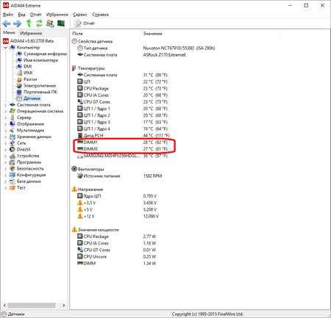Click the Back navigation arrow
Image resolution: width=331 pixels, height=318 pixels.
[x=7, y=24]
